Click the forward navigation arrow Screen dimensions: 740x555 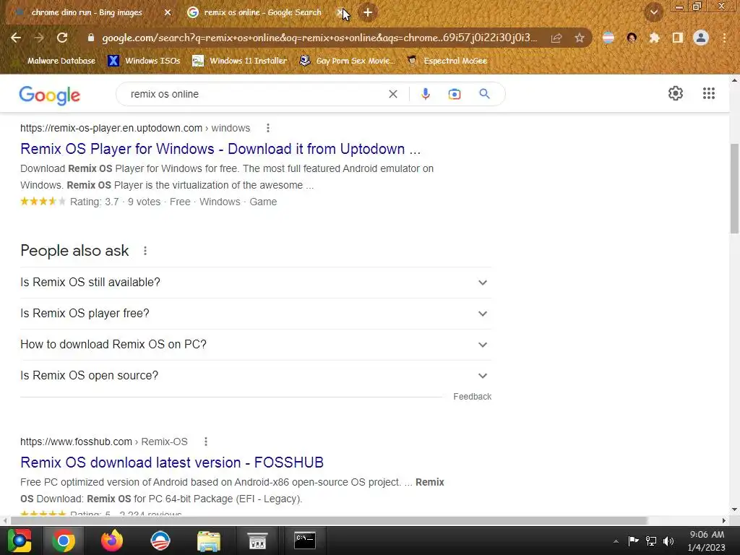(39, 38)
